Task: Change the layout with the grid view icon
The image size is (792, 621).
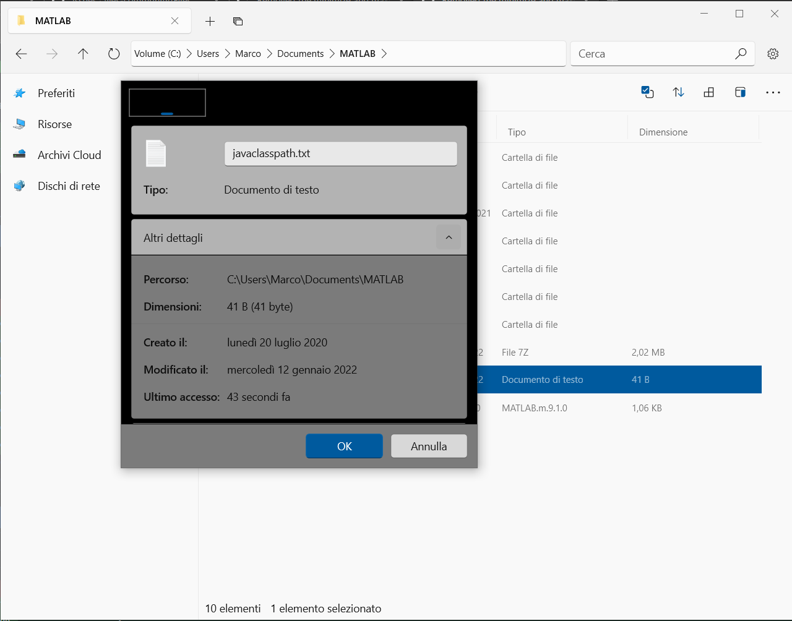Action: 708,92
